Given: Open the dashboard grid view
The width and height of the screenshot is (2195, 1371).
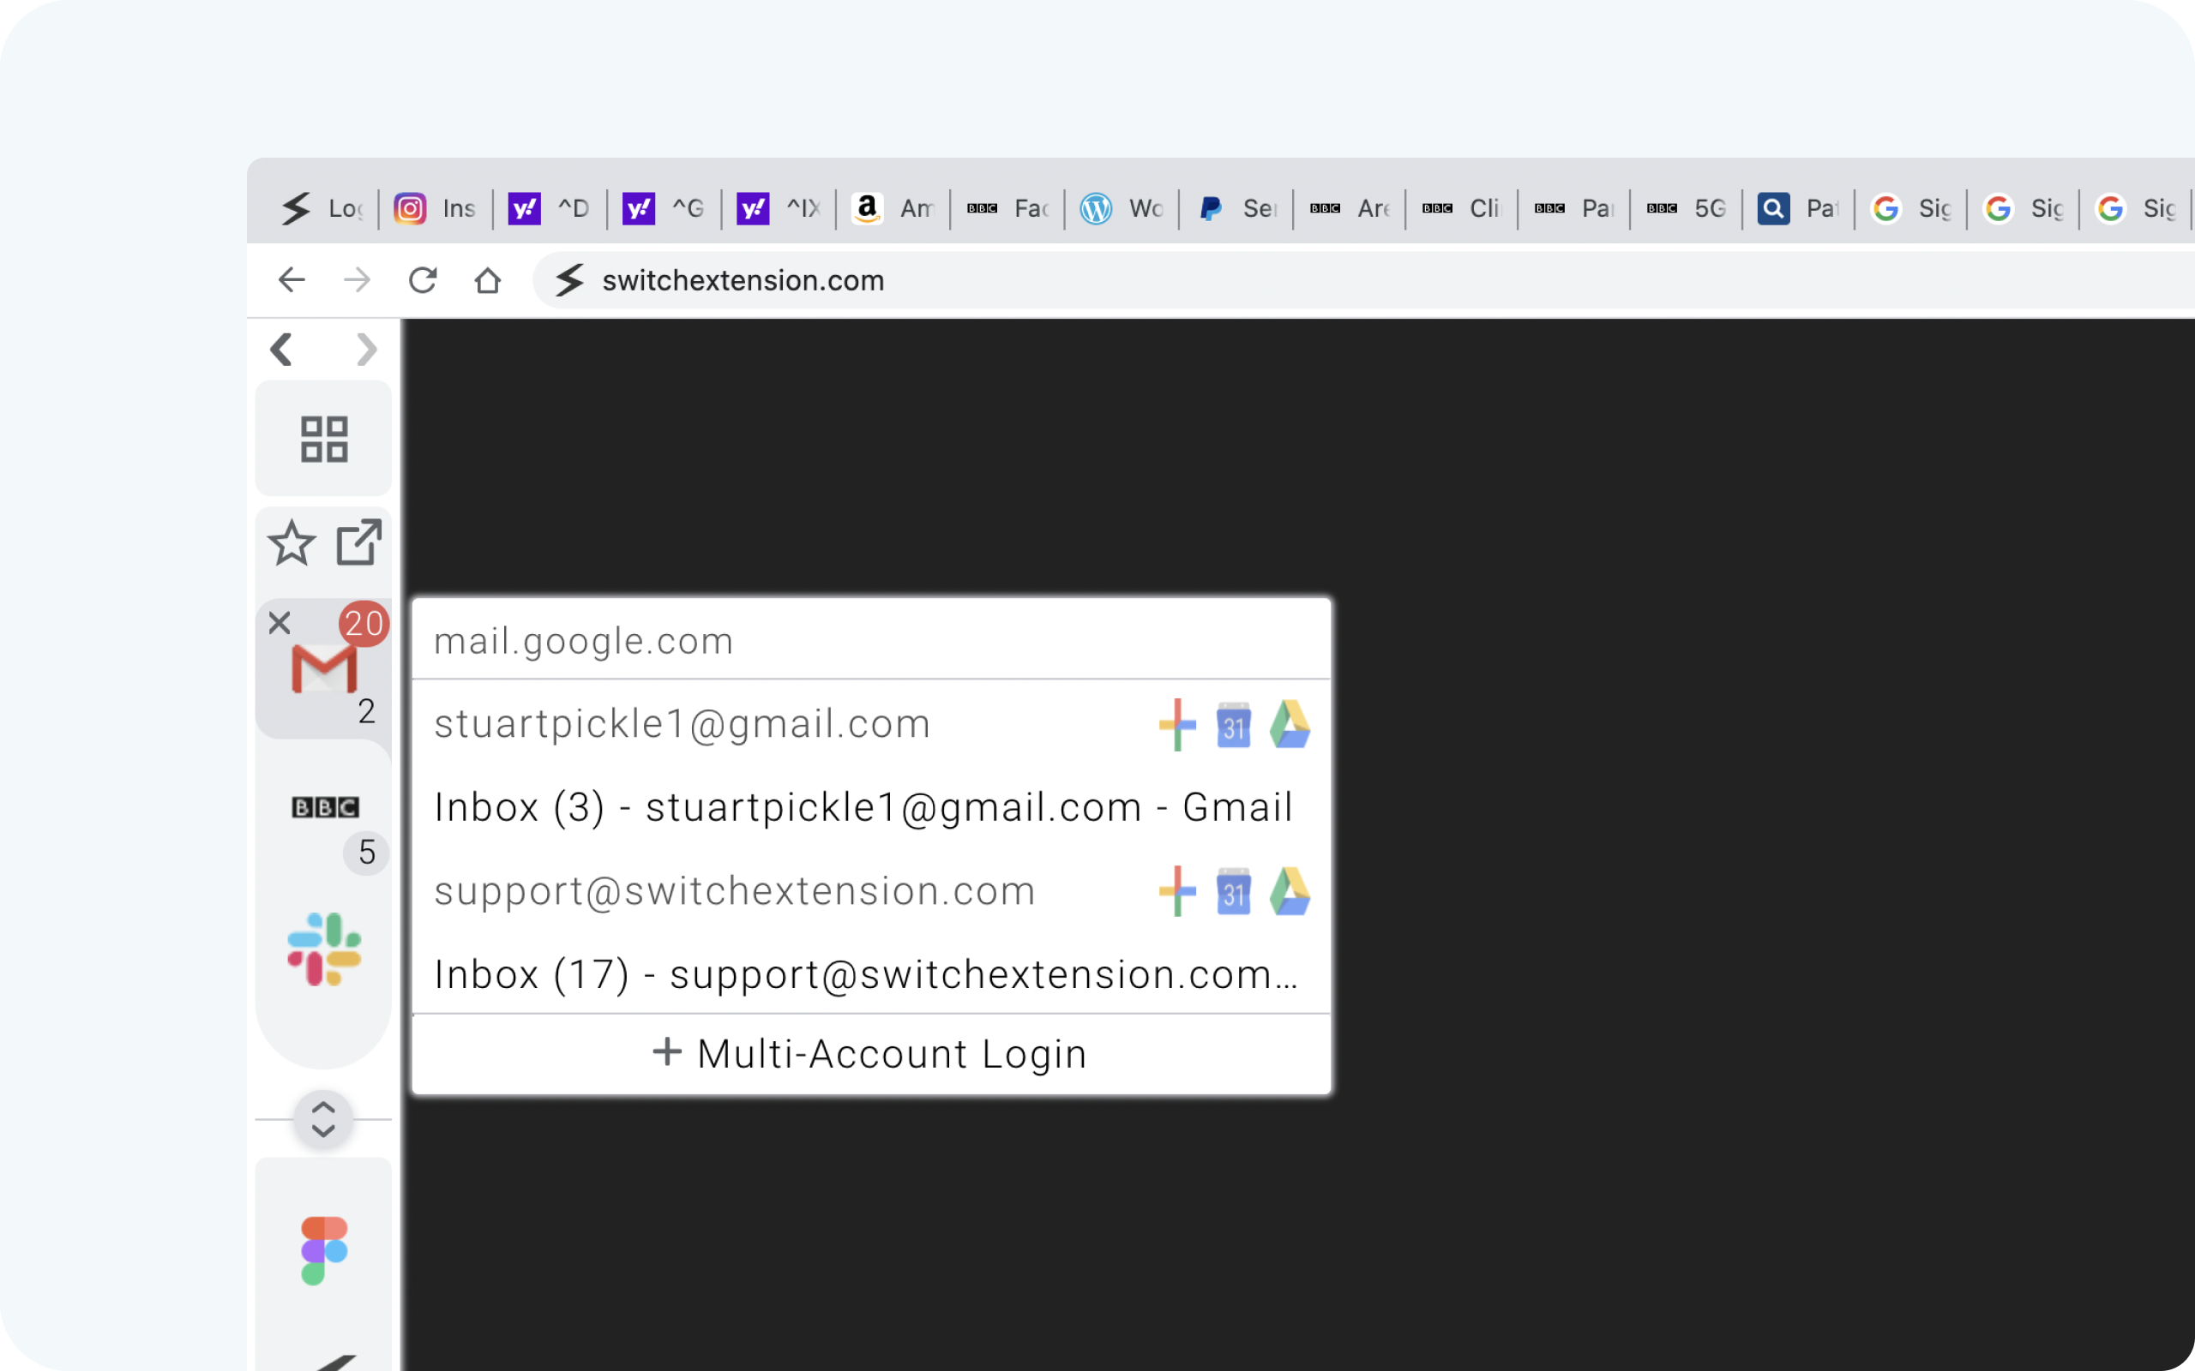Looking at the screenshot, I should click(x=323, y=439).
